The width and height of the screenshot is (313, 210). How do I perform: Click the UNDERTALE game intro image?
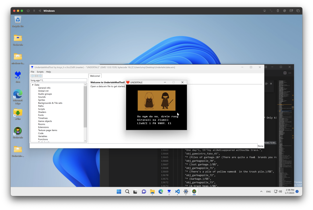(156, 100)
